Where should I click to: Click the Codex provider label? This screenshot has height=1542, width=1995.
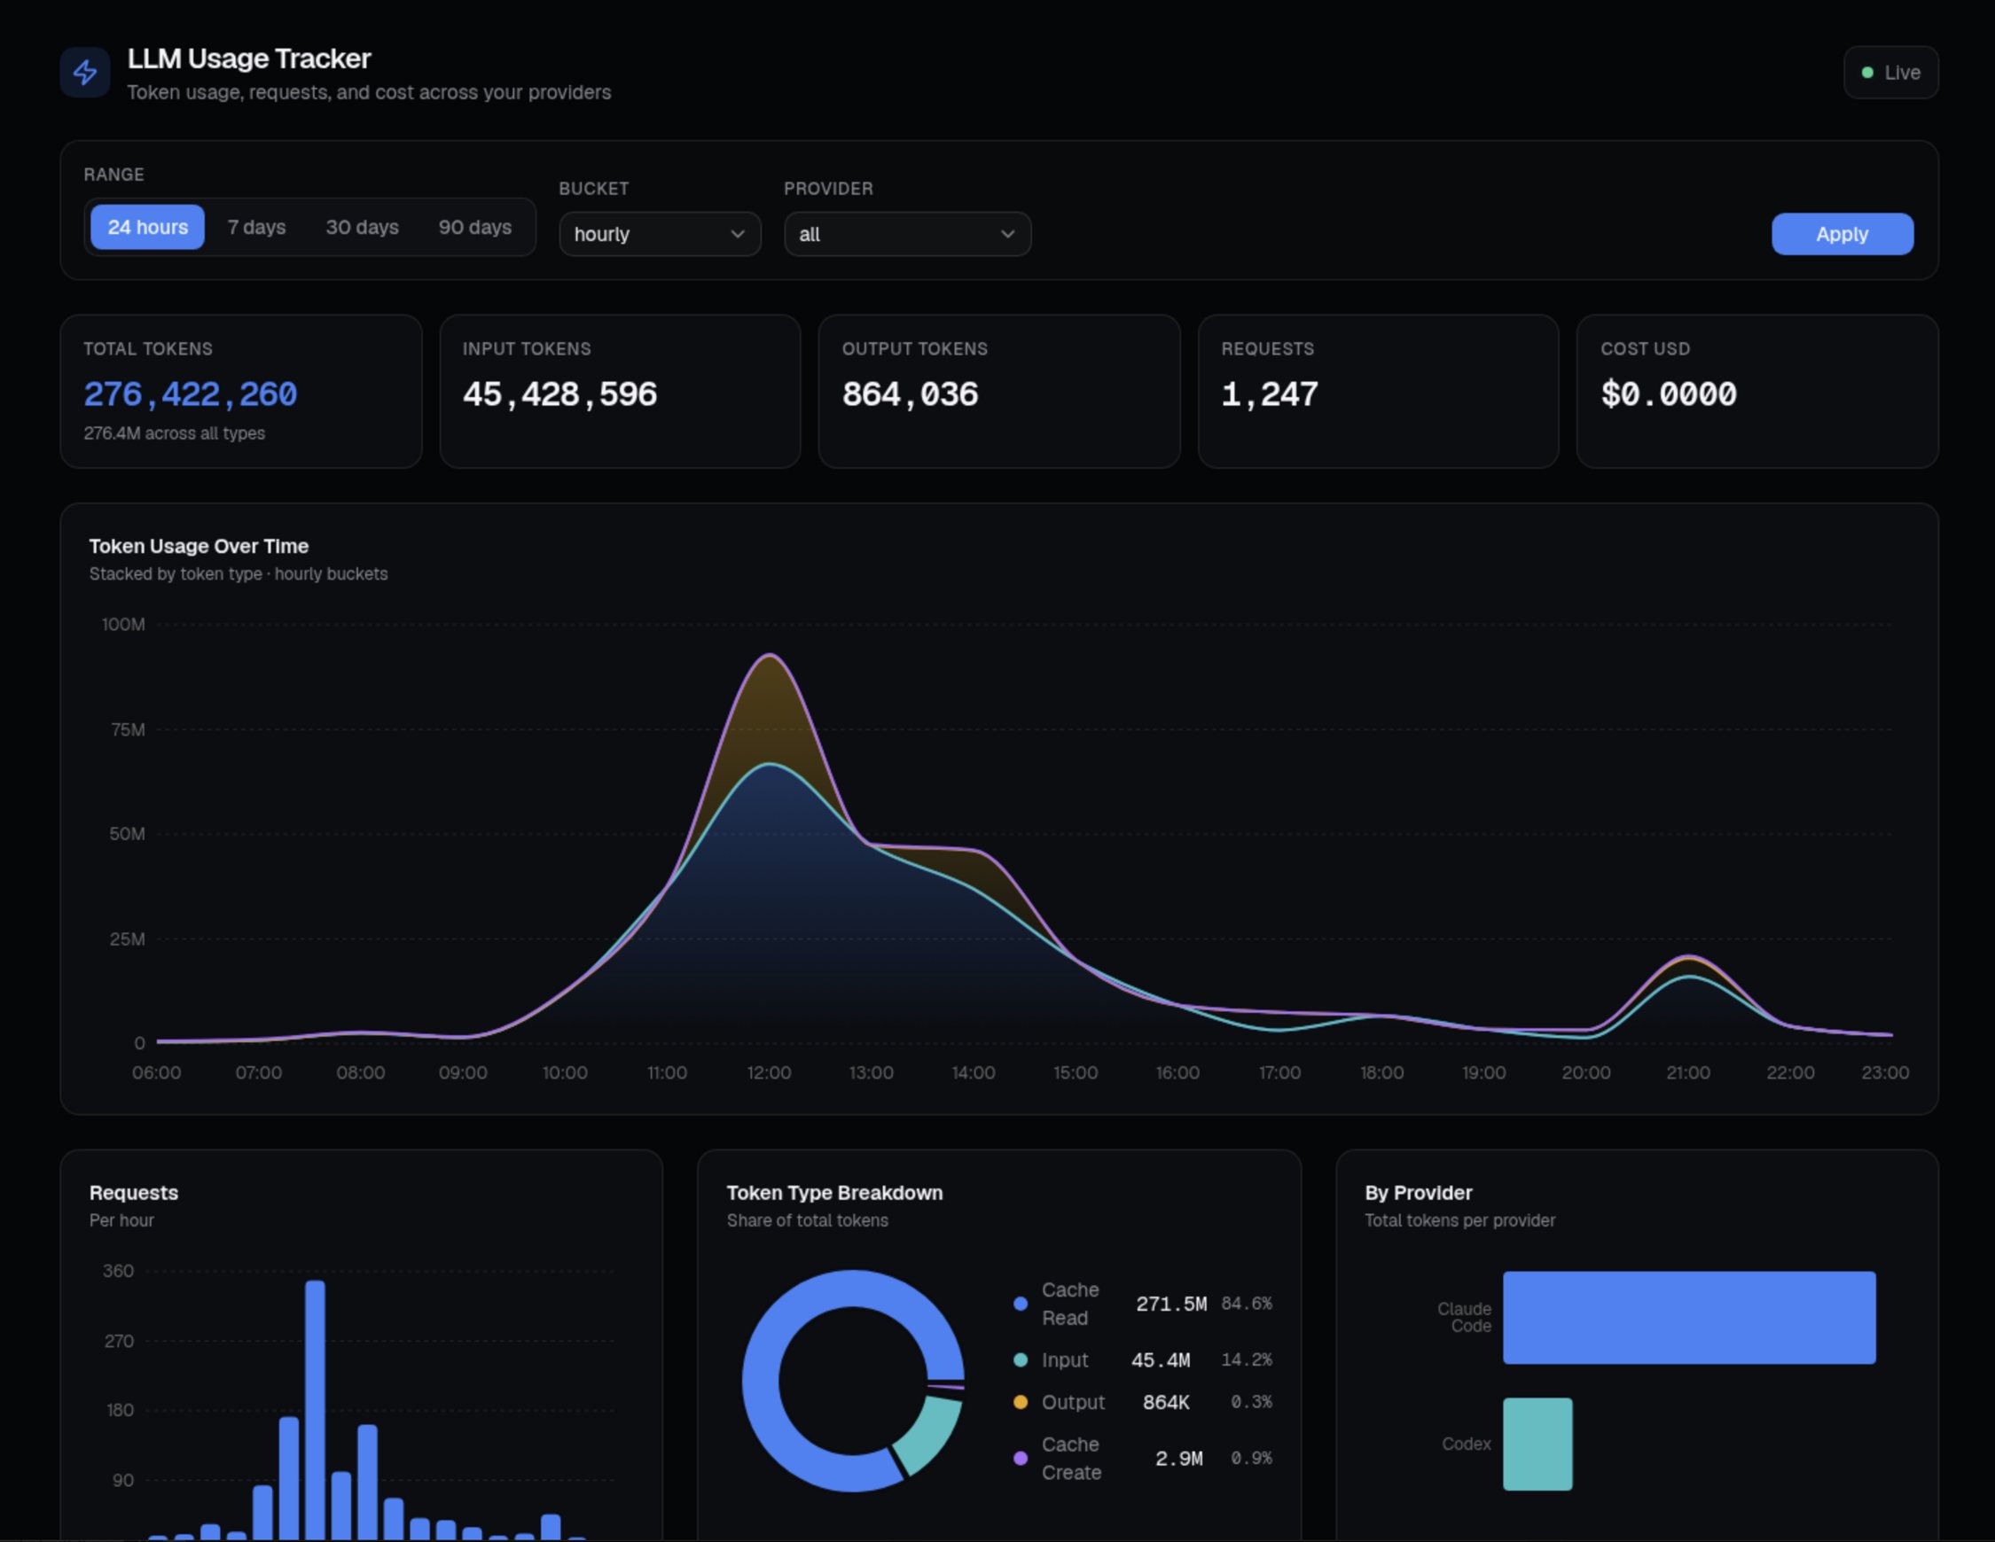click(x=1467, y=1444)
